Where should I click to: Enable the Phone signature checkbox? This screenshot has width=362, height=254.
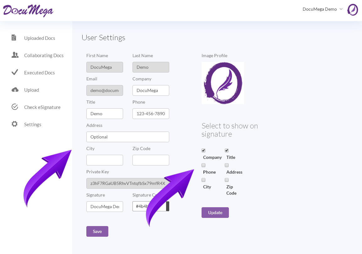(203, 165)
